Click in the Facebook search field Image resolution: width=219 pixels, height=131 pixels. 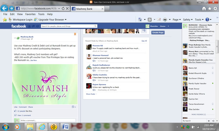67,26
